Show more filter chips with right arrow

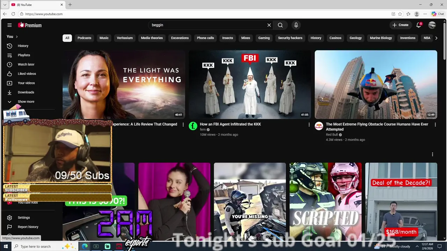click(x=436, y=38)
